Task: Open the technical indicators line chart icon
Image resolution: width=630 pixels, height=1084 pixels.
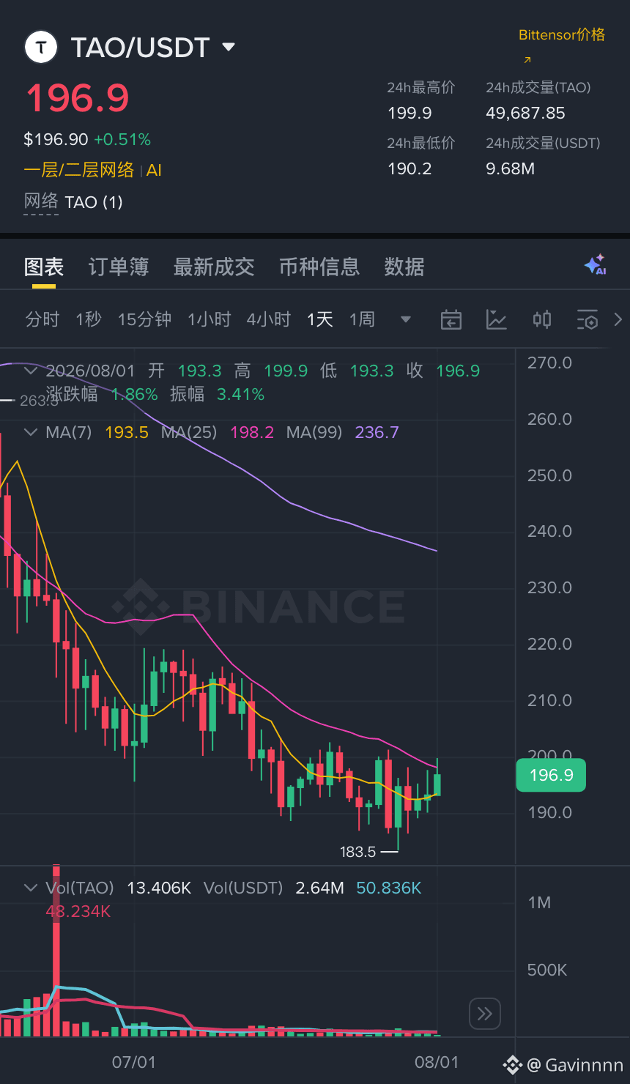Action: pos(497,319)
